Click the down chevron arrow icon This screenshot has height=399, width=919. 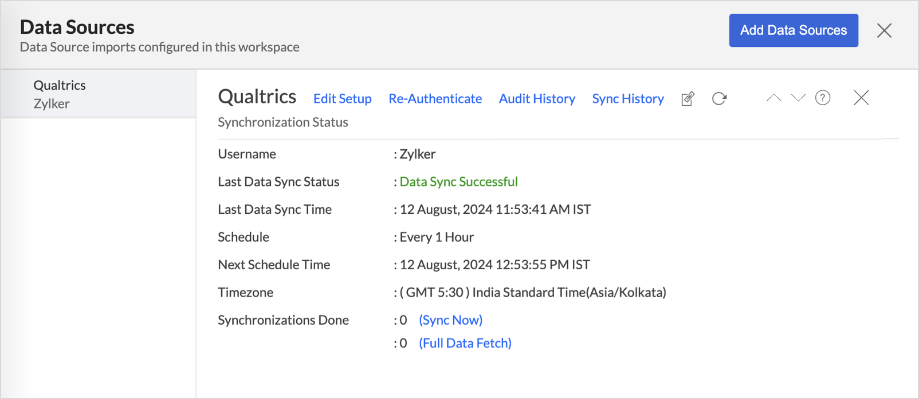point(798,98)
